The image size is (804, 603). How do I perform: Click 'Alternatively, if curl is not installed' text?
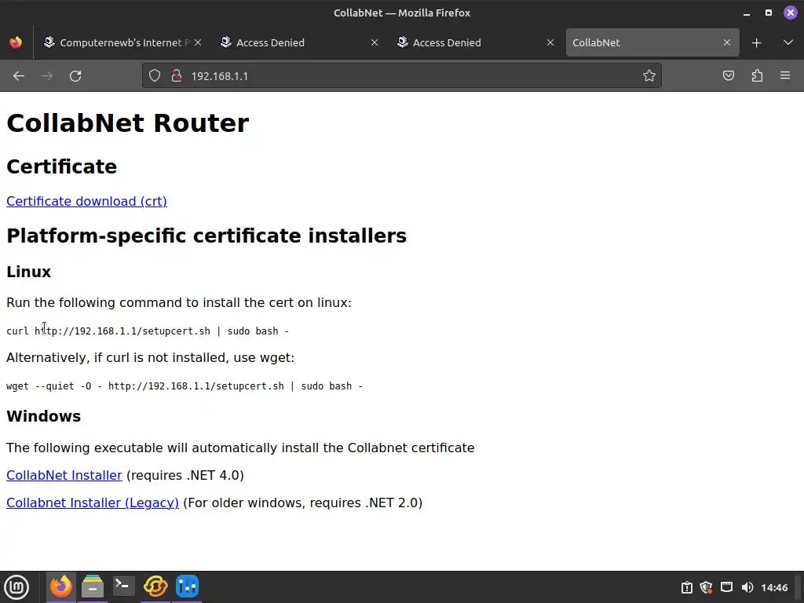pos(150,357)
